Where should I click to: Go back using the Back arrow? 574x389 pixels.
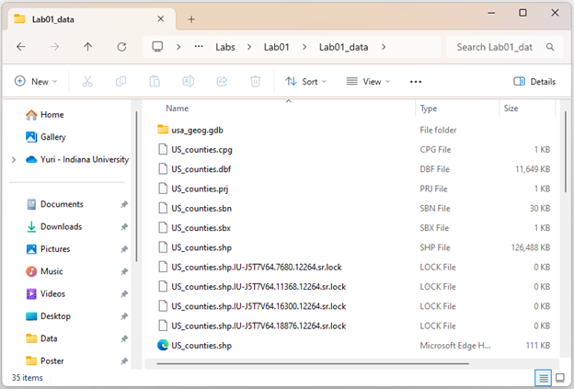(21, 47)
